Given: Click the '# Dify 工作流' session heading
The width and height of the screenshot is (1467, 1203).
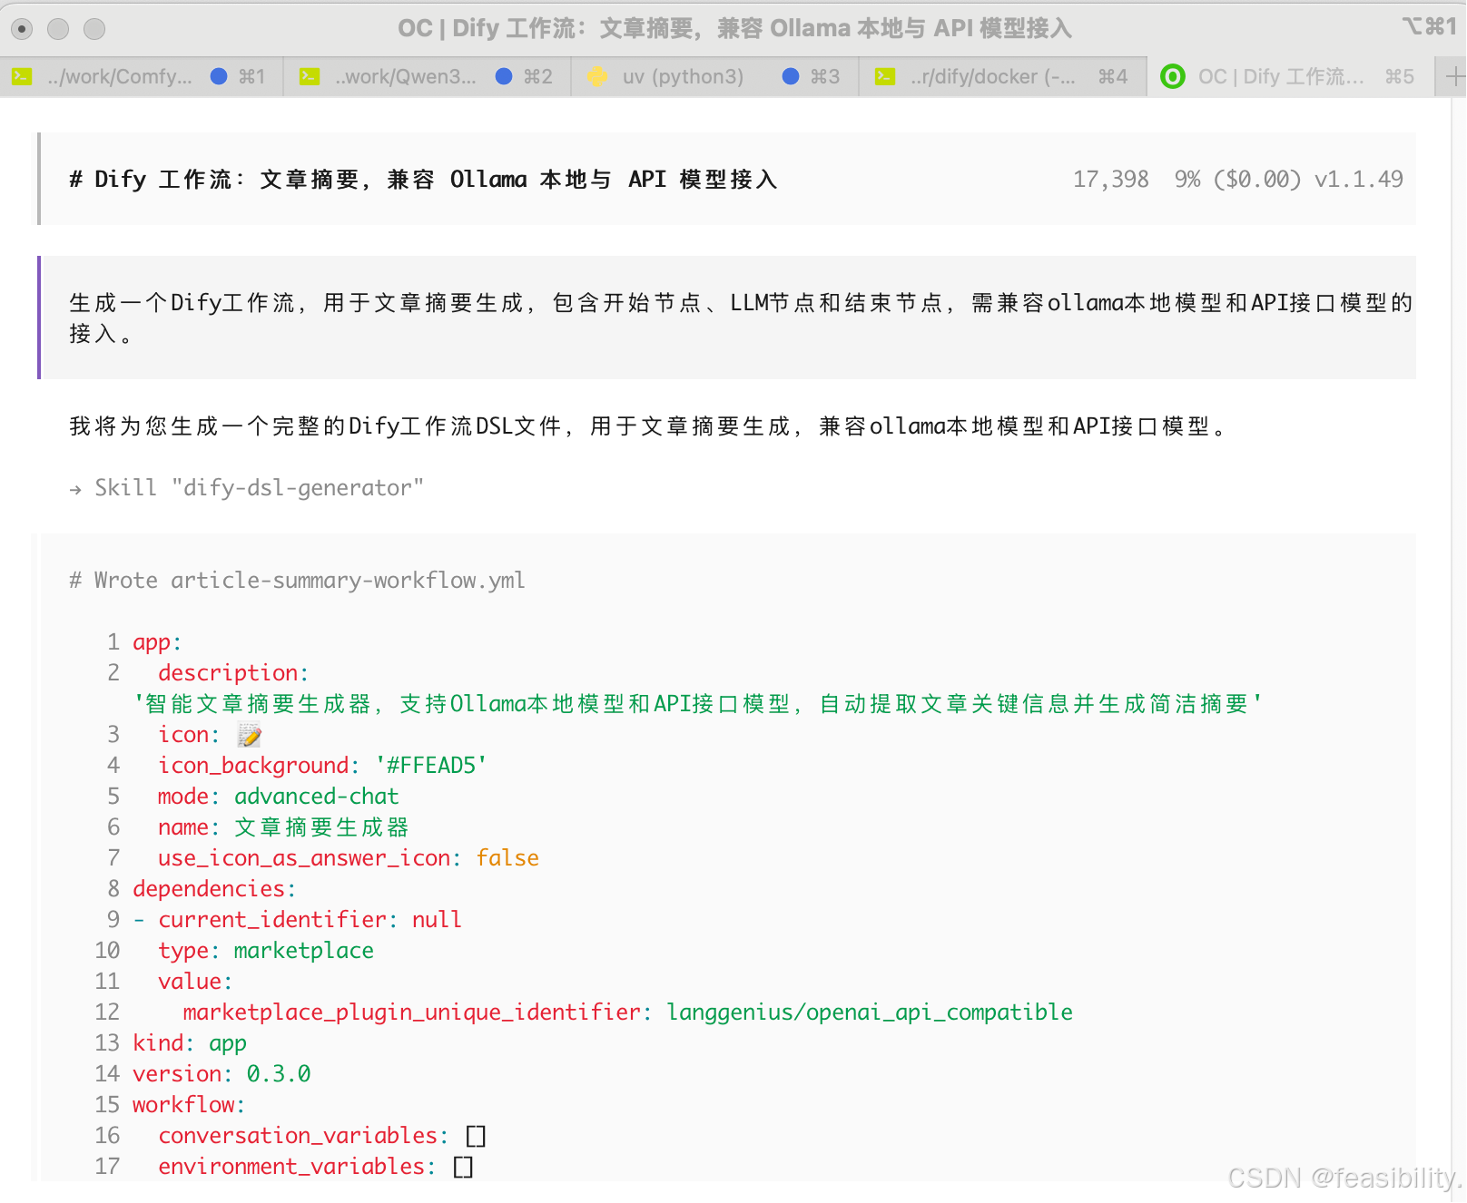Looking at the screenshot, I should click(423, 180).
